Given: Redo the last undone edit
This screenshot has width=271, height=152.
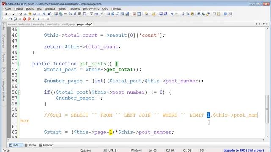Looking at the screenshot, I should pos(177,14).
